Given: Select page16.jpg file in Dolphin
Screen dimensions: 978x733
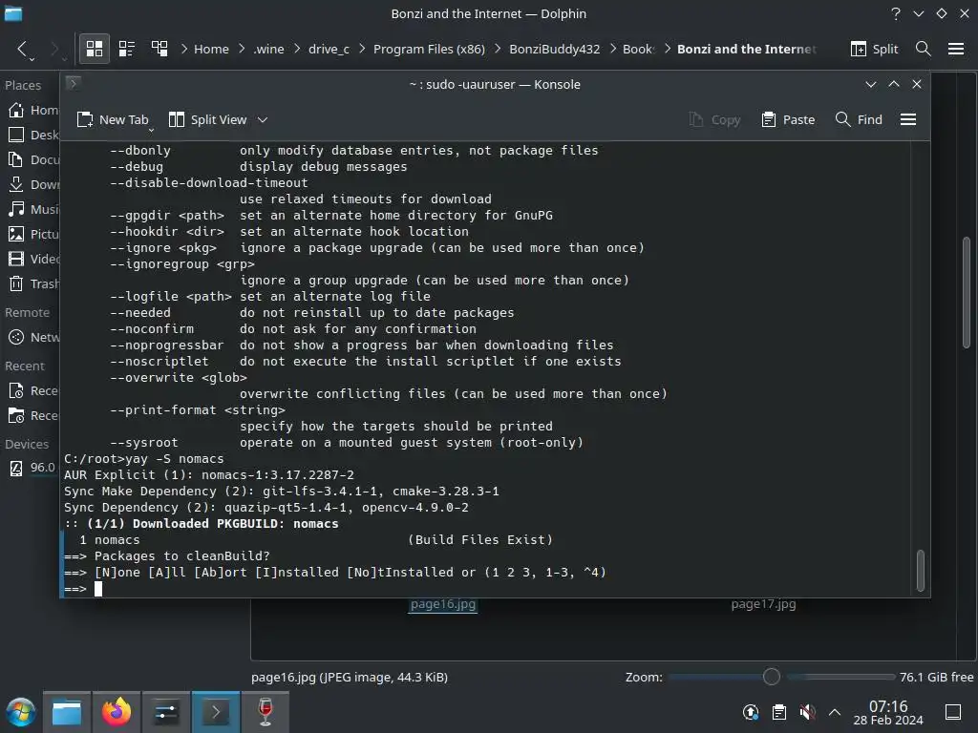Looking at the screenshot, I should tap(443, 604).
